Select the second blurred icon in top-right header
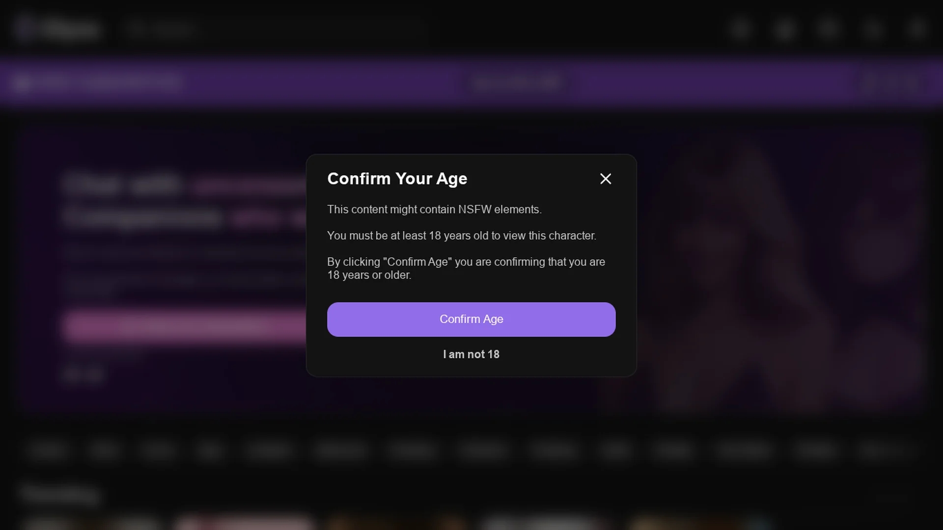The width and height of the screenshot is (943, 530). coord(785,29)
